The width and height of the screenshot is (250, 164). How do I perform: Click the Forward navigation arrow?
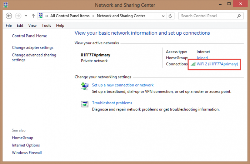18,16
